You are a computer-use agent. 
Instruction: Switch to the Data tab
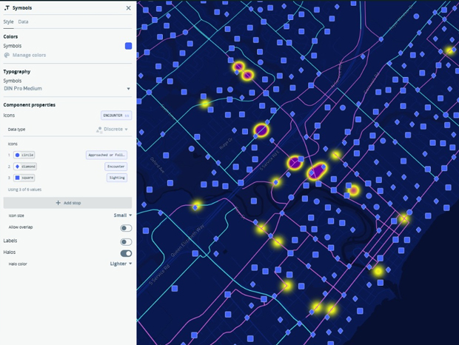[x=24, y=22]
